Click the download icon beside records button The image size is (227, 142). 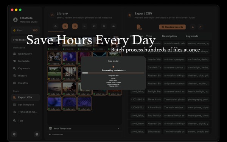193,27
